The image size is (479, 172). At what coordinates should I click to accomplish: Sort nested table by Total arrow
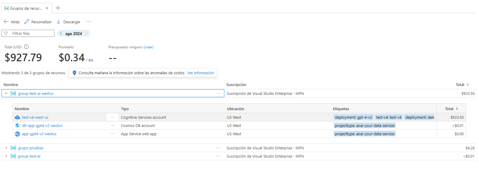[457, 108]
